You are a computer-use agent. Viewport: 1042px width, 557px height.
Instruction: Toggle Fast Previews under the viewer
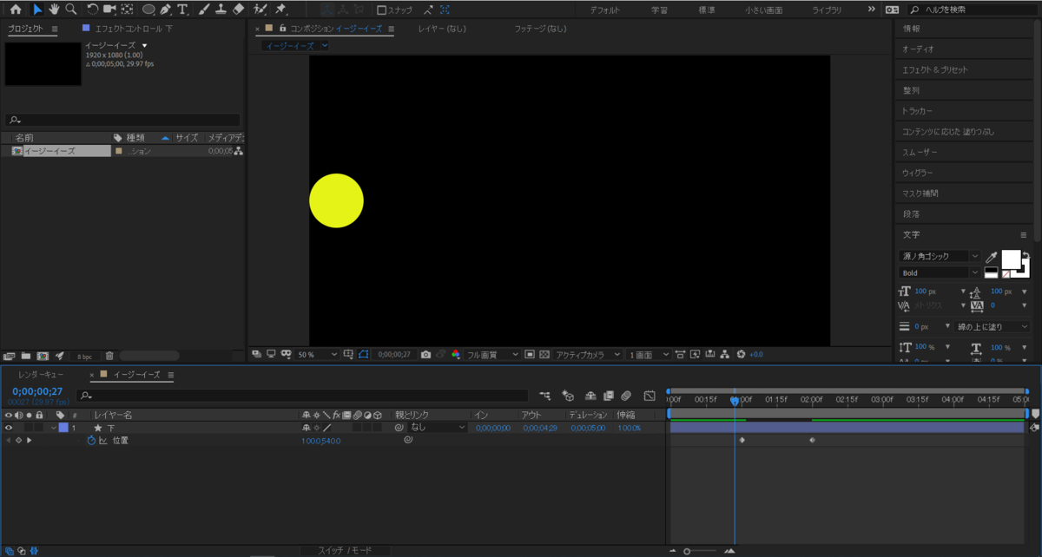tap(696, 354)
